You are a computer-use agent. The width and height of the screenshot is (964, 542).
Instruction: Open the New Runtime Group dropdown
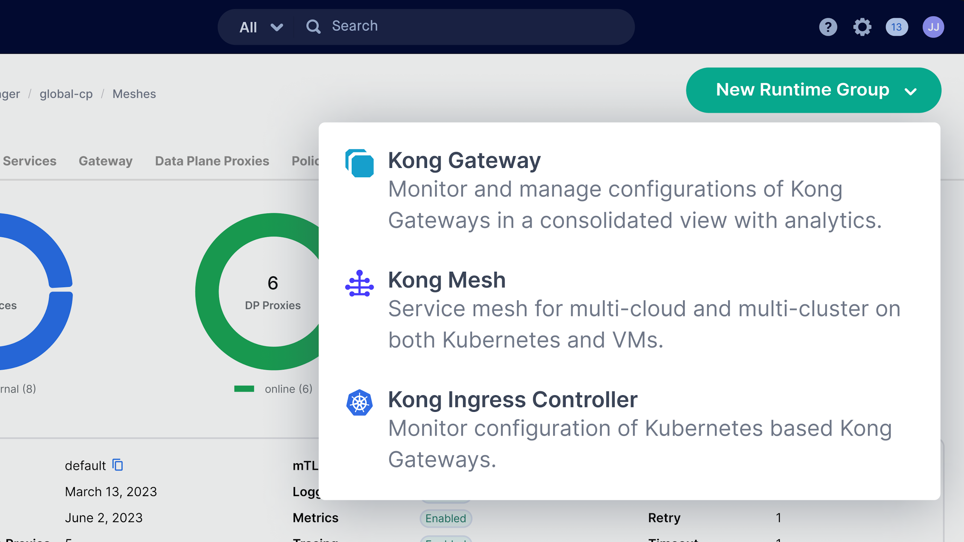pyautogui.click(x=813, y=90)
